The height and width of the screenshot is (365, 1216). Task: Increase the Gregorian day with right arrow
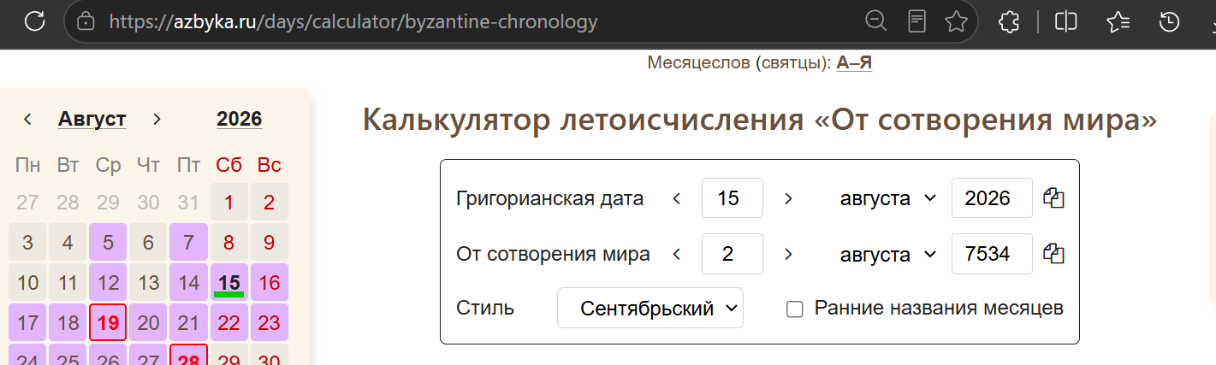pyautogui.click(x=788, y=198)
